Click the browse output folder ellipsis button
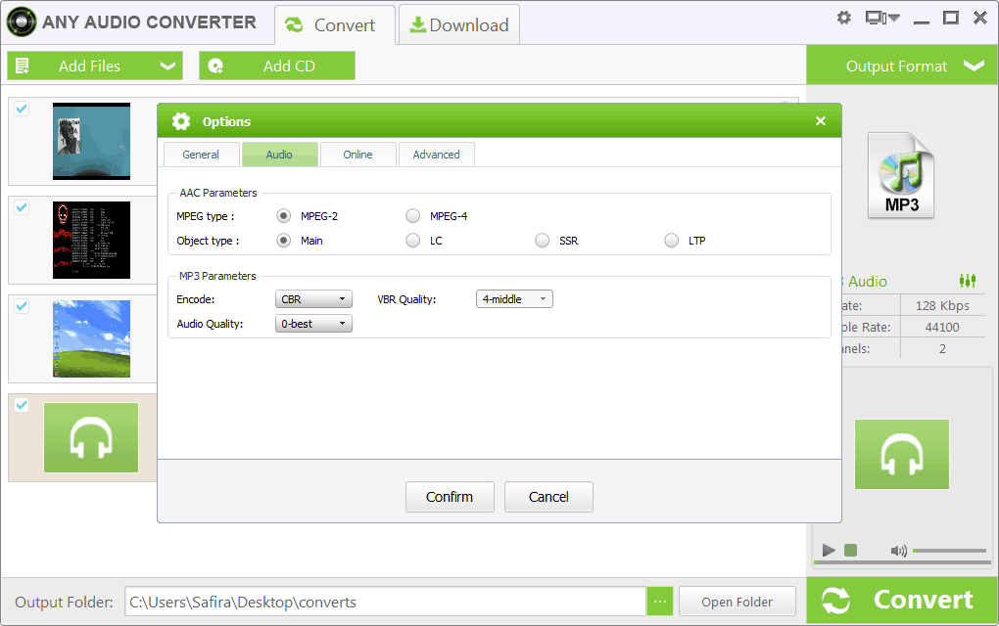The width and height of the screenshot is (999, 626). (660, 602)
